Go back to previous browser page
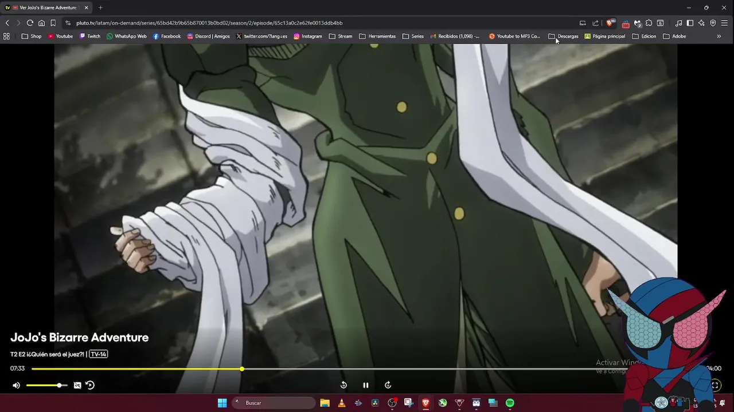The width and height of the screenshot is (734, 412). coord(7,23)
